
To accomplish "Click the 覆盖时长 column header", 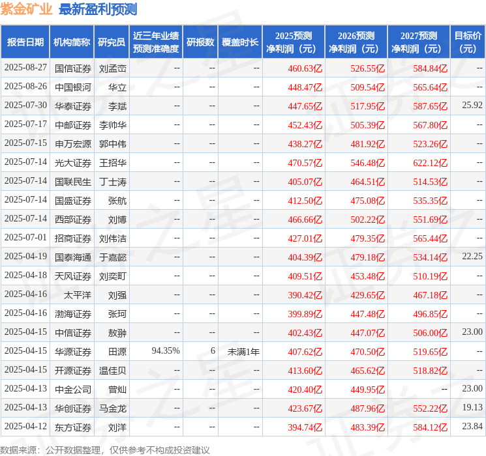I will [240, 42].
